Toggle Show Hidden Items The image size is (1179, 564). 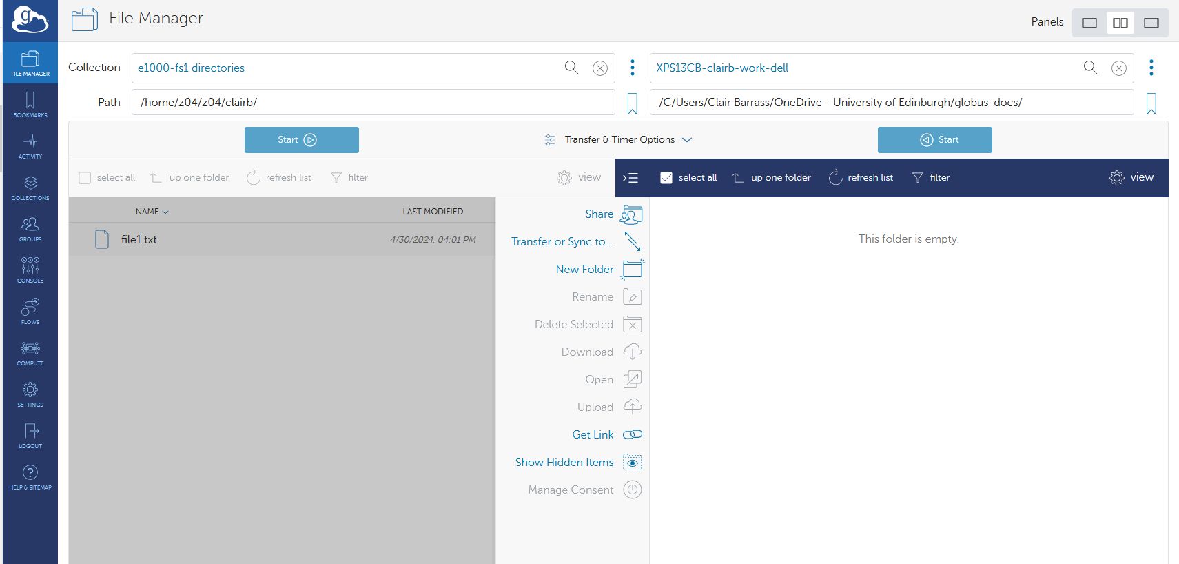pyautogui.click(x=632, y=463)
